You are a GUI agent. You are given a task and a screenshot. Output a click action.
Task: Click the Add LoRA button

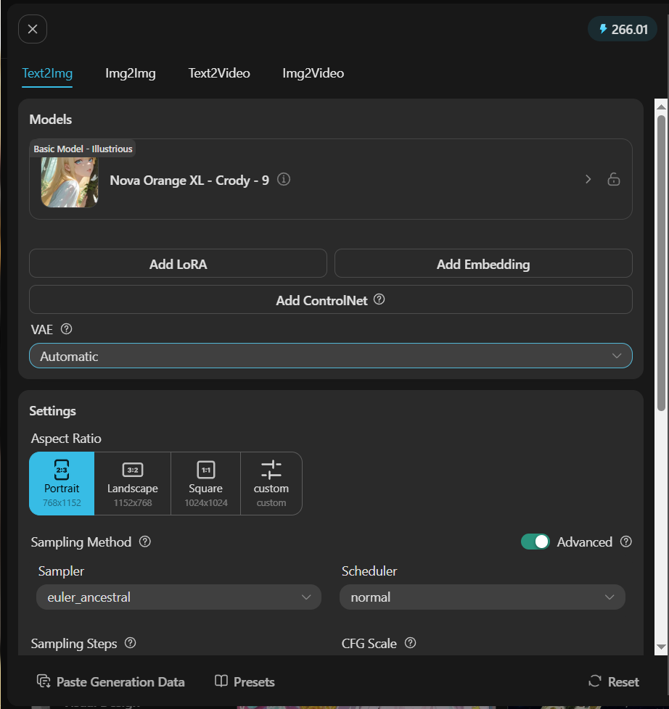[x=178, y=264]
